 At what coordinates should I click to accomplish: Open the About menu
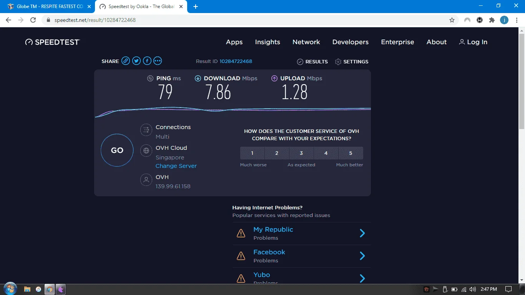(437, 42)
